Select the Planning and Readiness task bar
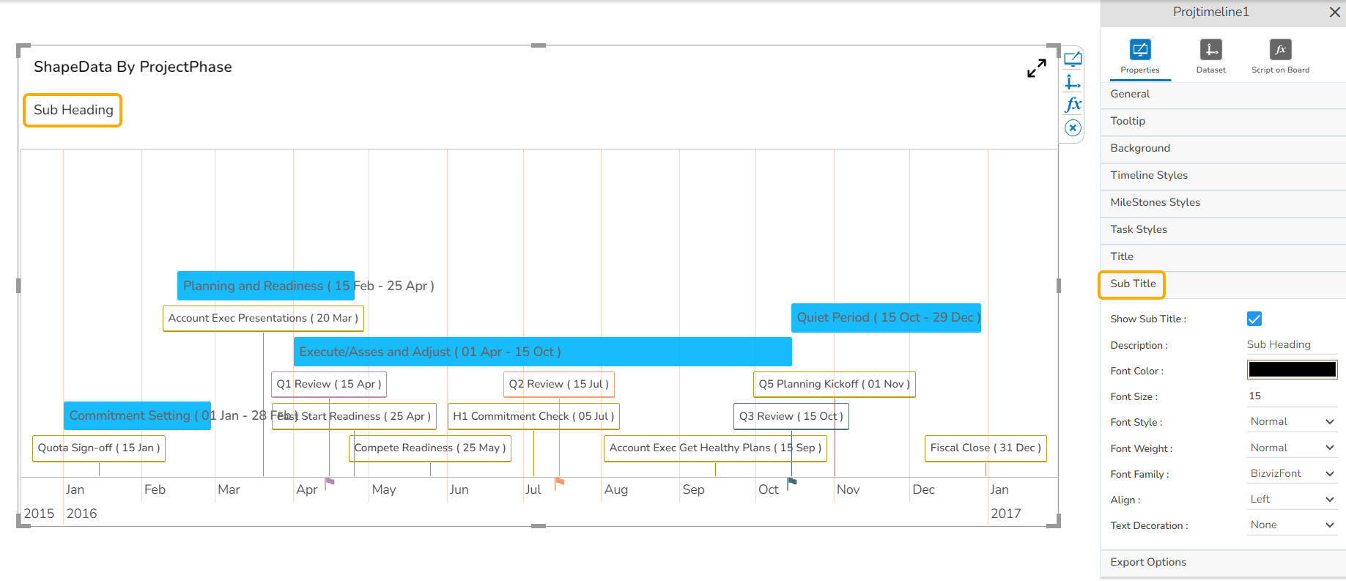Image resolution: width=1346 pixels, height=581 pixels. click(266, 286)
